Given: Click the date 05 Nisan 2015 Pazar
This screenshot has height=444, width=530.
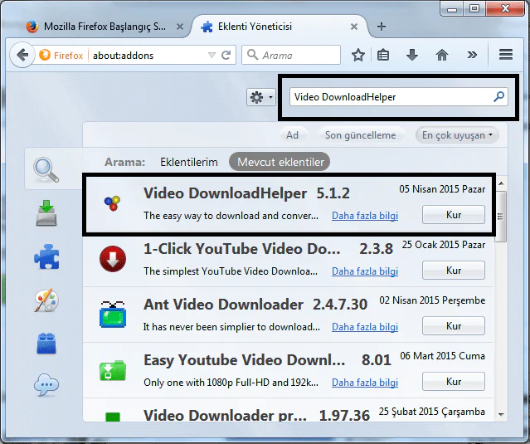Looking at the screenshot, I should point(442,189).
